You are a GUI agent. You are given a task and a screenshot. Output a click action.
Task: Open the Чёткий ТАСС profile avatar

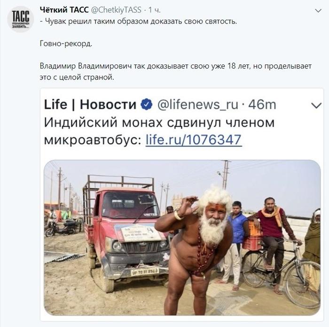click(x=21, y=19)
